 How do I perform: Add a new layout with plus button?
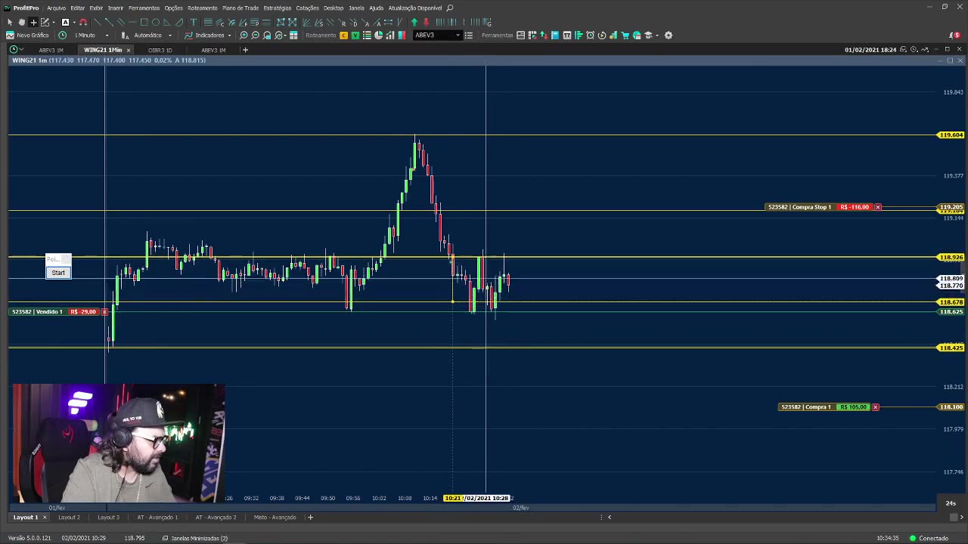(x=310, y=518)
